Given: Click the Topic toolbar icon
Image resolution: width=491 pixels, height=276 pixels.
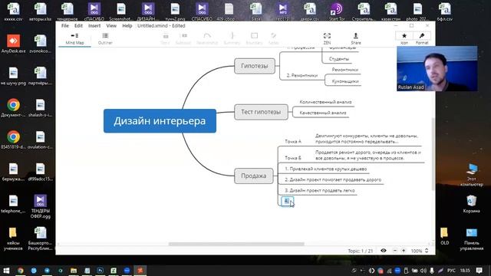Looking at the screenshot, I should pyautogui.click(x=166, y=39).
